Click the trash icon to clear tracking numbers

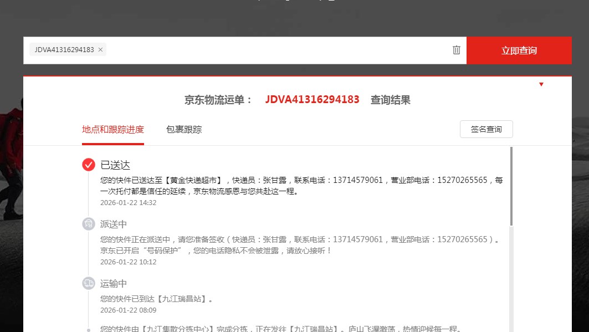[x=457, y=50]
